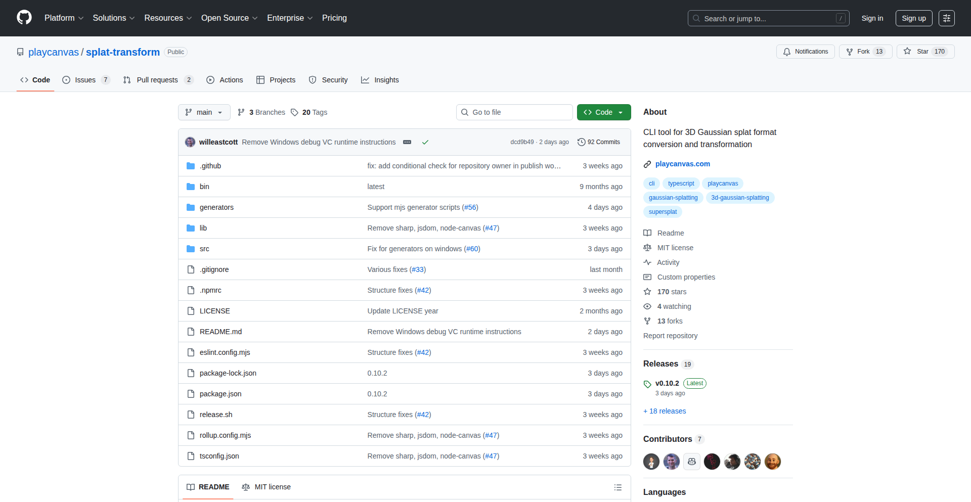971x502 pixels.
Task: Click willeastcott's avatar in the commit row
Action: point(190,142)
